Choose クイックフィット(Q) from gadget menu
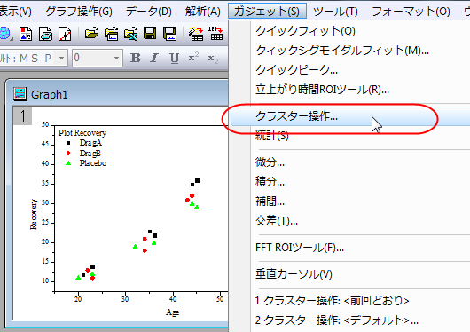The width and height of the screenshot is (470, 332). pyautogui.click(x=305, y=31)
